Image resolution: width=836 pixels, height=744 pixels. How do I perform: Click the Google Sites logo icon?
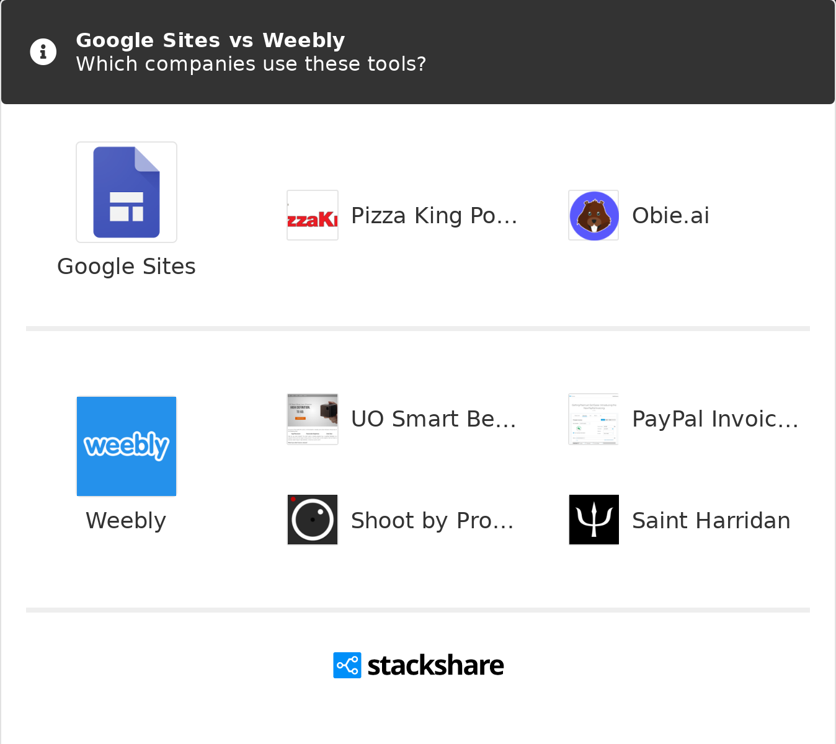[127, 192]
